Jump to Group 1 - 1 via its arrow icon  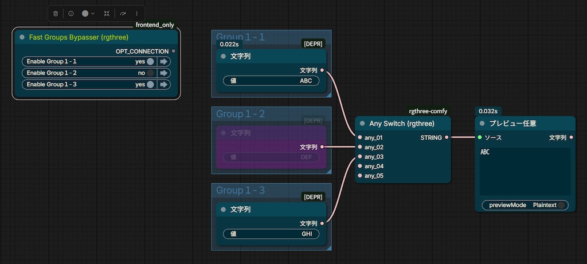click(163, 62)
